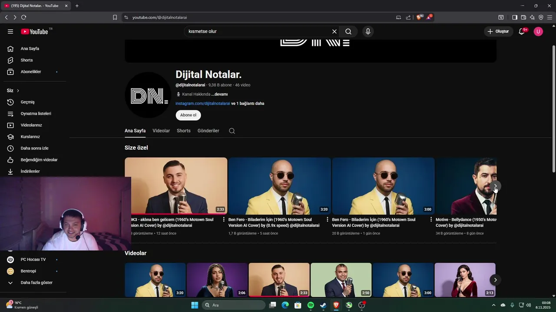This screenshot has width=556, height=312.
Task: Click the browser address bar URL
Action: [159, 17]
